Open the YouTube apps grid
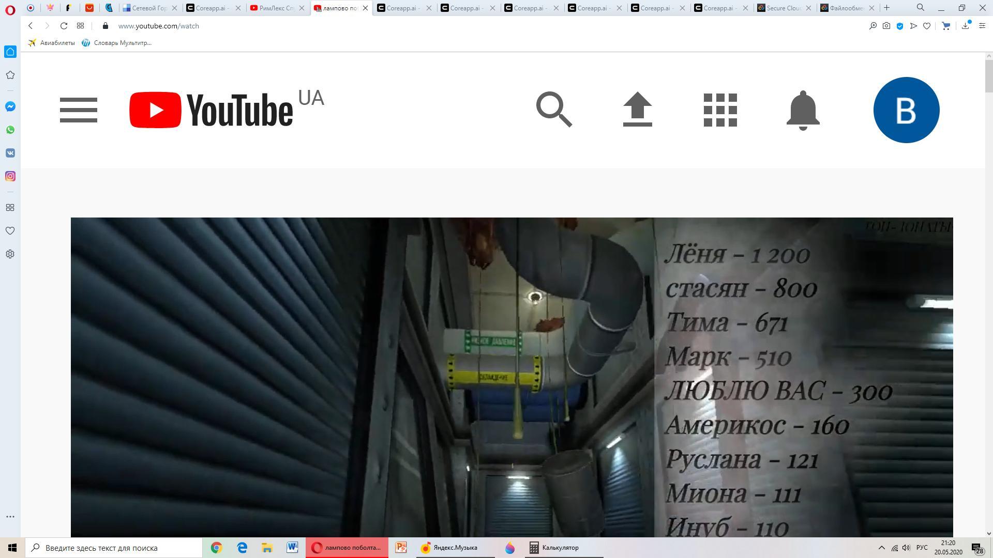This screenshot has width=993, height=558. 720,110
